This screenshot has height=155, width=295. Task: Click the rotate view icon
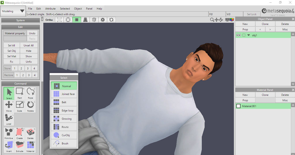coord(221,20)
